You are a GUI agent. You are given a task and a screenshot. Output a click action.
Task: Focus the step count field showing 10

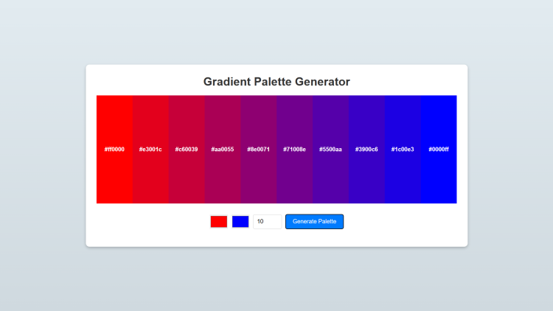pyautogui.click(x=268, y=221)
